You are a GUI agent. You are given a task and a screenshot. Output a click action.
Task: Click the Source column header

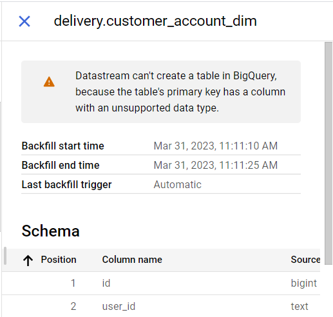[x=305, y=260]
